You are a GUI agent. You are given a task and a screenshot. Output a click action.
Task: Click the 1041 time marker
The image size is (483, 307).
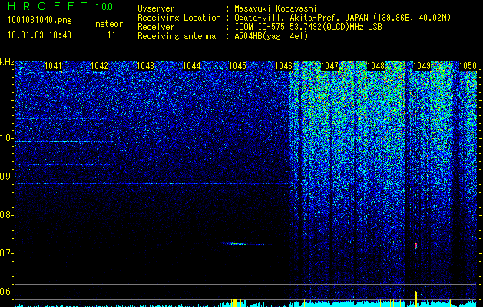(53, 66)
